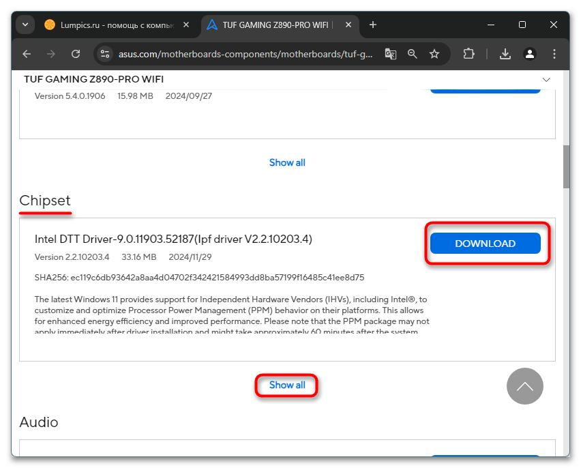Close the TUF GAMING Z890-PRO WIFI tab
581x468 pixels.
click(x=348, y=25)
